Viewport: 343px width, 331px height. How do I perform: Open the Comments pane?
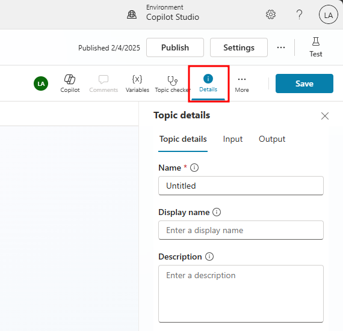[x=104, y=84]
